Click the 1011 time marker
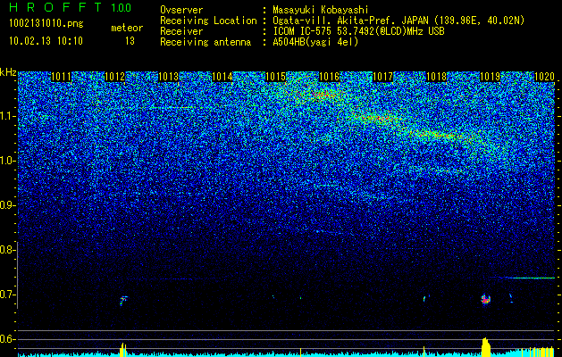 click(x=62, y=77)
